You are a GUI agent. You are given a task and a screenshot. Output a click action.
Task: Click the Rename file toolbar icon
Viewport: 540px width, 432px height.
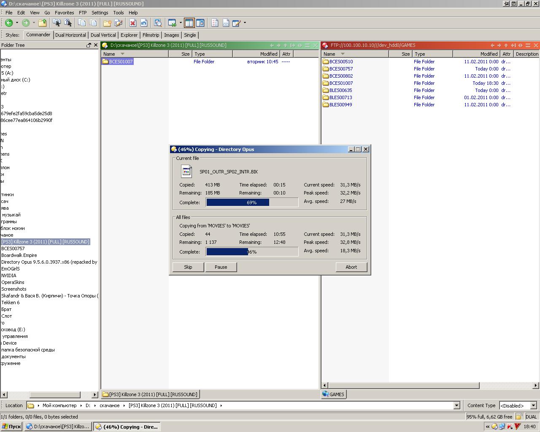point(119,23)
